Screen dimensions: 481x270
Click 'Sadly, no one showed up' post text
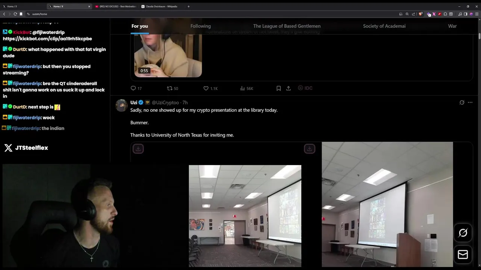[204, 110]
